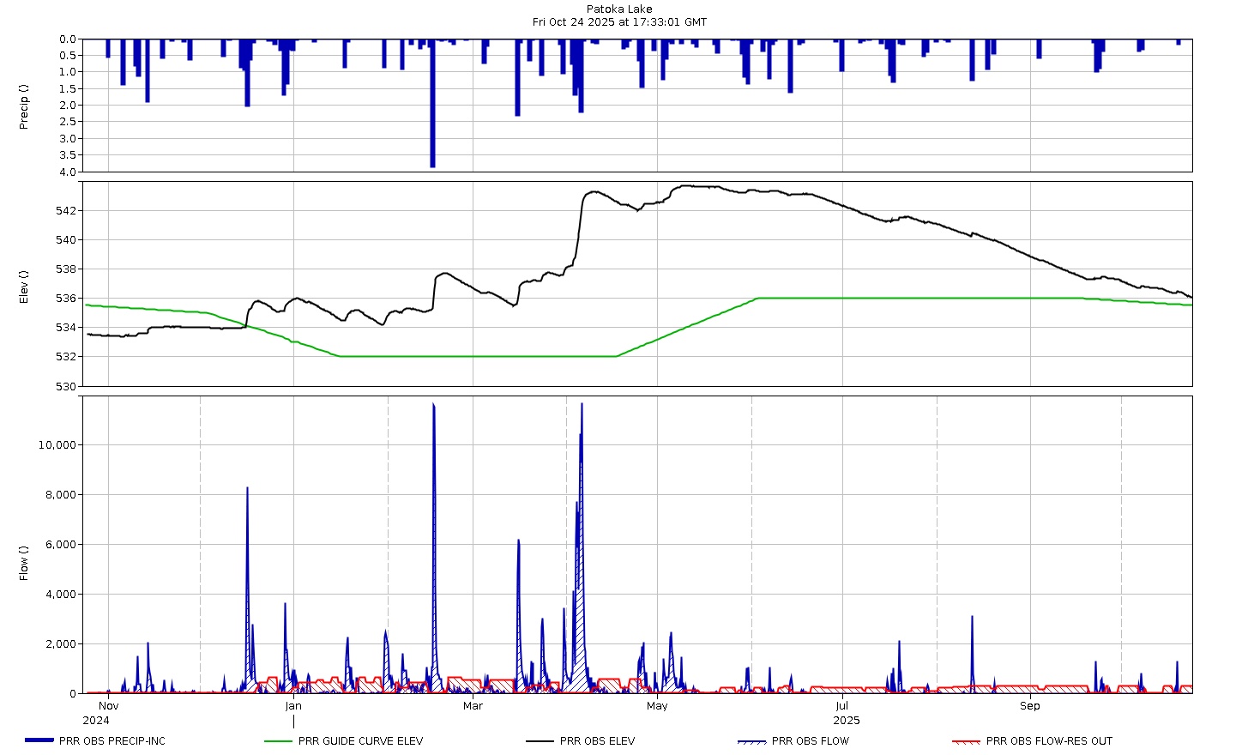Click the Precip () vertical axis label
The width and height of the screenshot is (1236, 755).
tap(24, 106)
